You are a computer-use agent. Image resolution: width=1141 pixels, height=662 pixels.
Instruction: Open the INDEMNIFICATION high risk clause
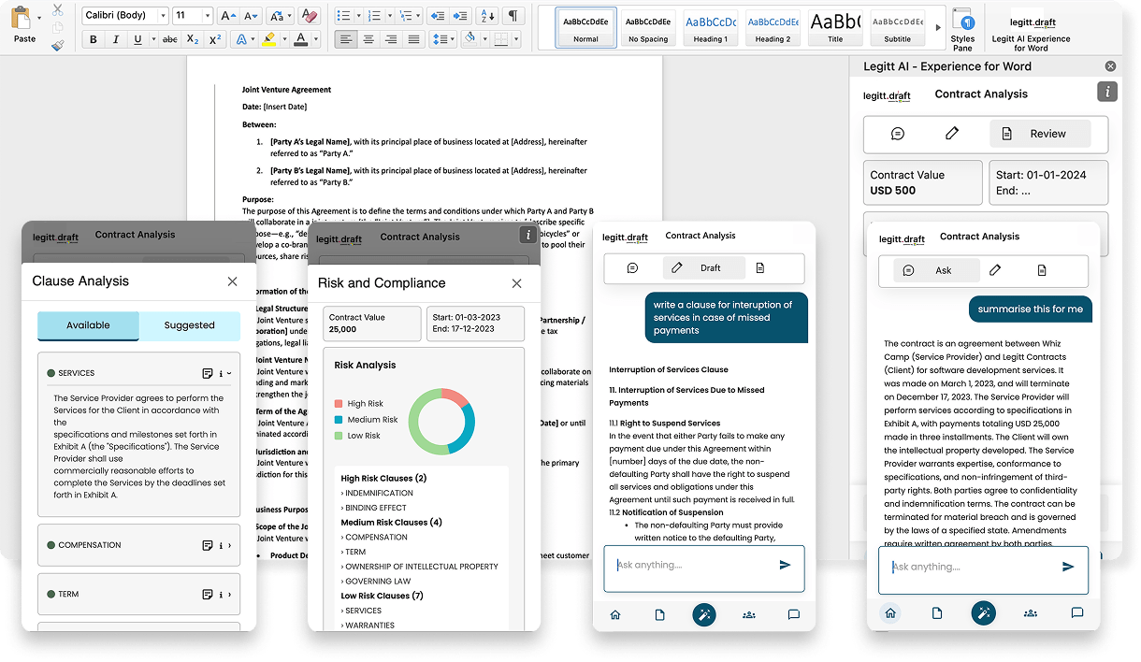click(x=377, y=493)
